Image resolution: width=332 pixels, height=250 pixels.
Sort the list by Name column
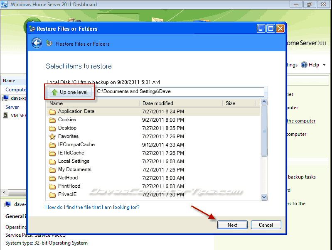(x=93, y=103)
